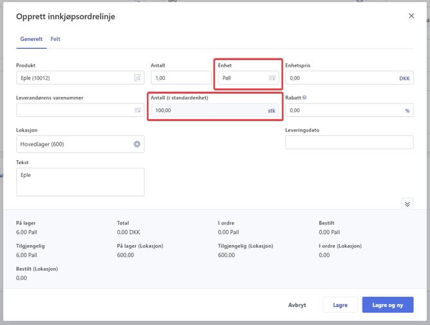Select the Generelt tab
The height and width of the screenshot is (325, 430).
(x=31, y=39)
